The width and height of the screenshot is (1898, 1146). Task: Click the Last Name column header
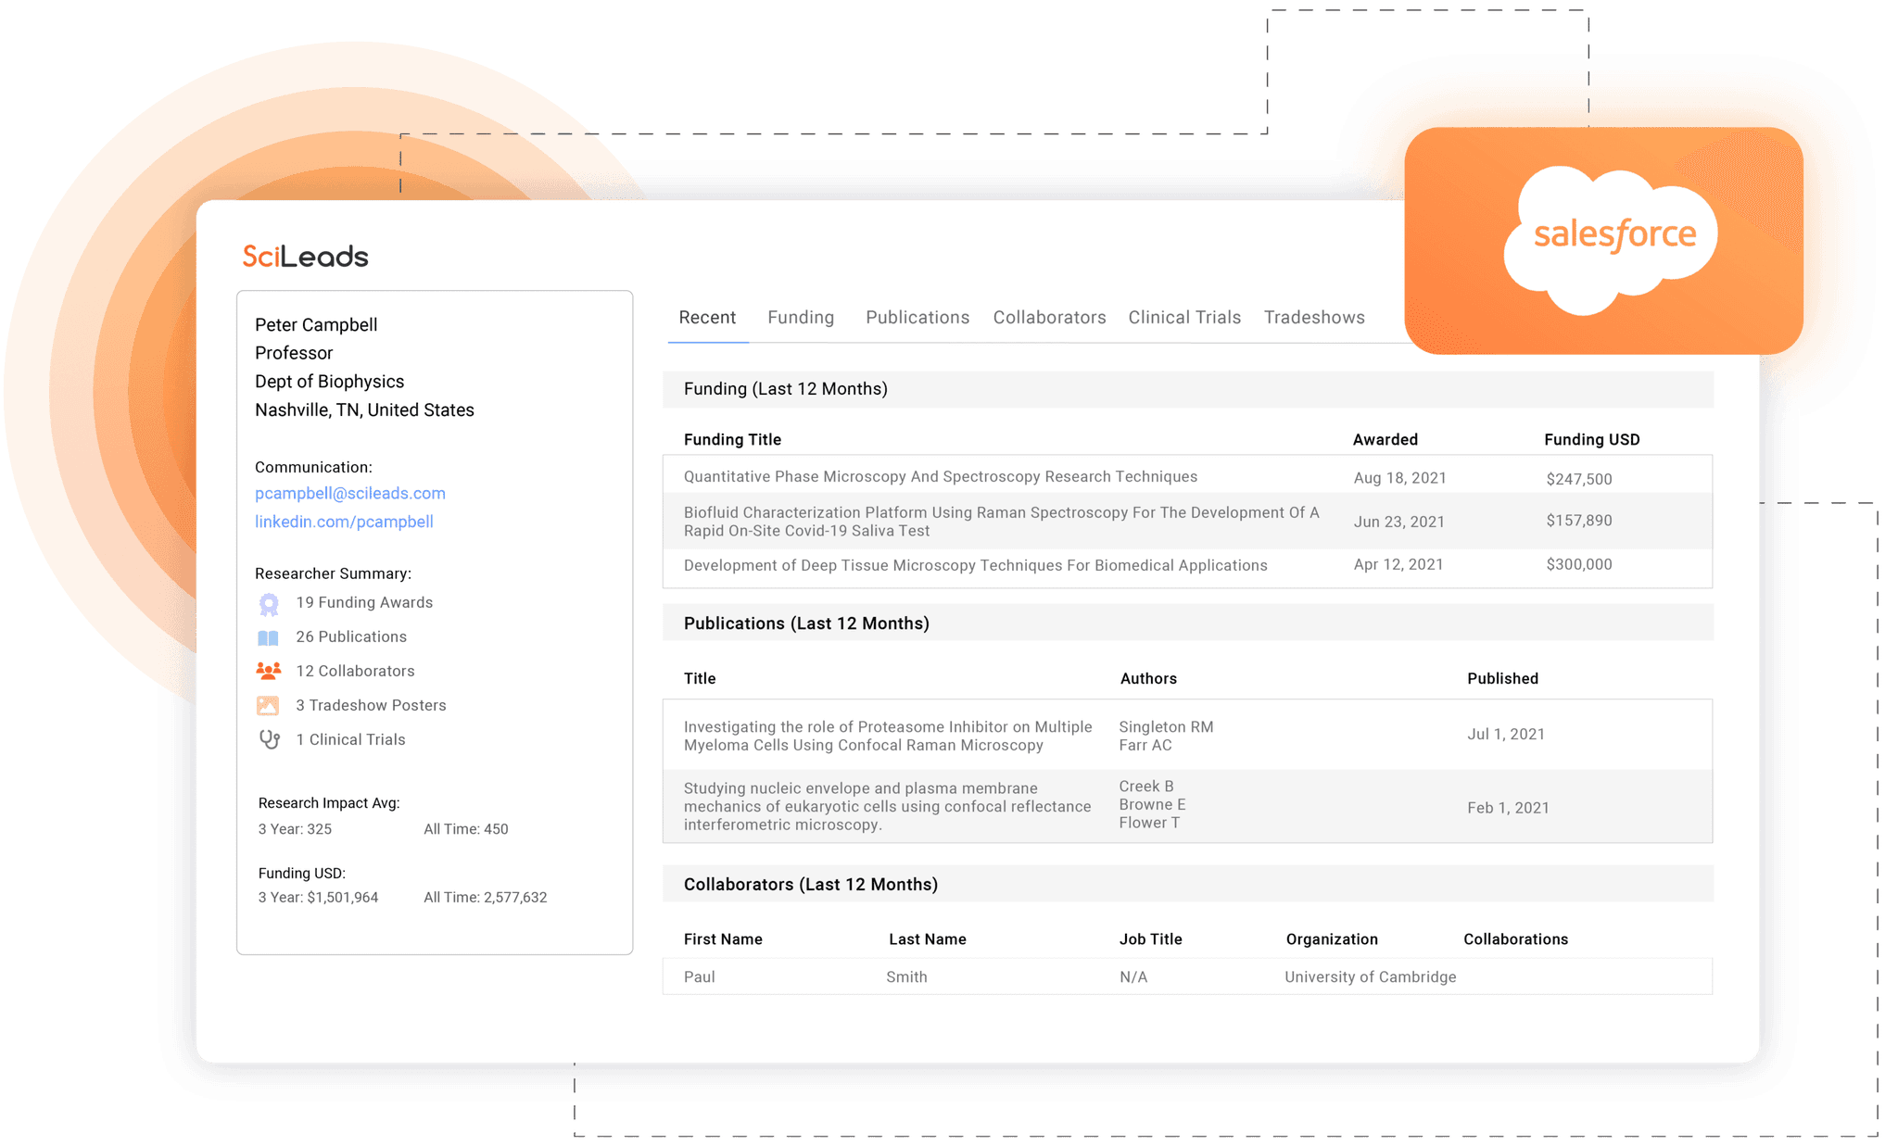(x=927, y=939)
